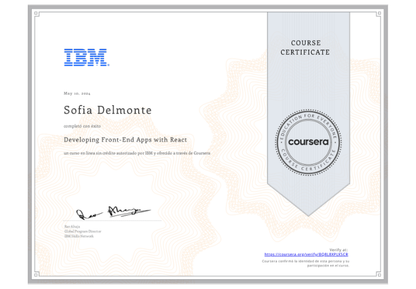Click the 'completó con éxito' text
The image size is (416, 289).
[82, 127]
